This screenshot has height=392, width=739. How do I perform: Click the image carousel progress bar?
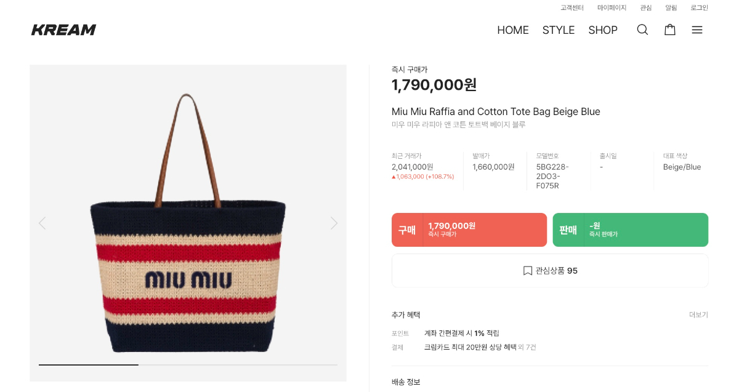(188, 365)
